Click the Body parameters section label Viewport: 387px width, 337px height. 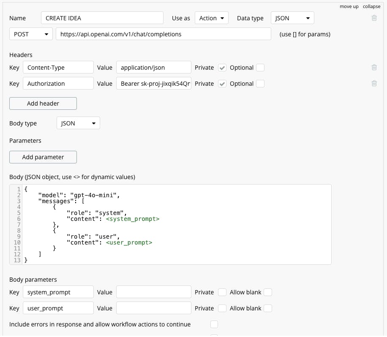tap(33, 280)
